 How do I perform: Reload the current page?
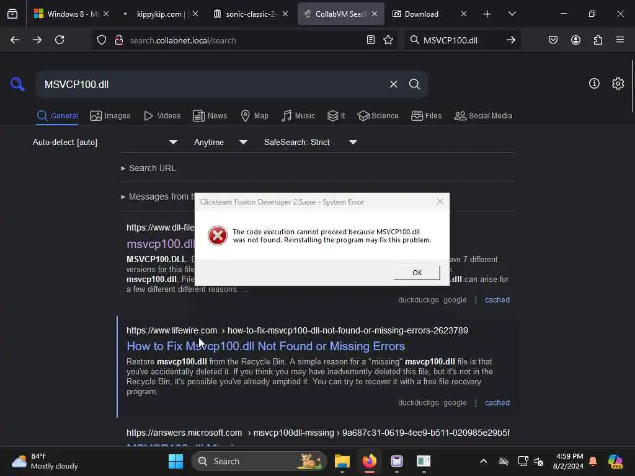click(60, 40)
